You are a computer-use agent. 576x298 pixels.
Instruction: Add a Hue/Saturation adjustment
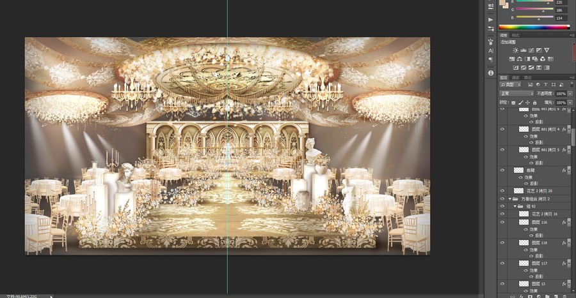tap(512, 59)
